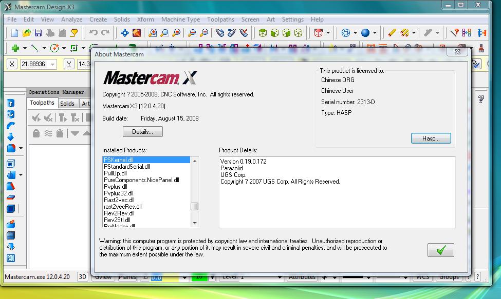Image resolution: width=501 pixels, height=299 pixels.
Task: Click the blue Pan view arrows icon
Action: [x=125, y=32]
